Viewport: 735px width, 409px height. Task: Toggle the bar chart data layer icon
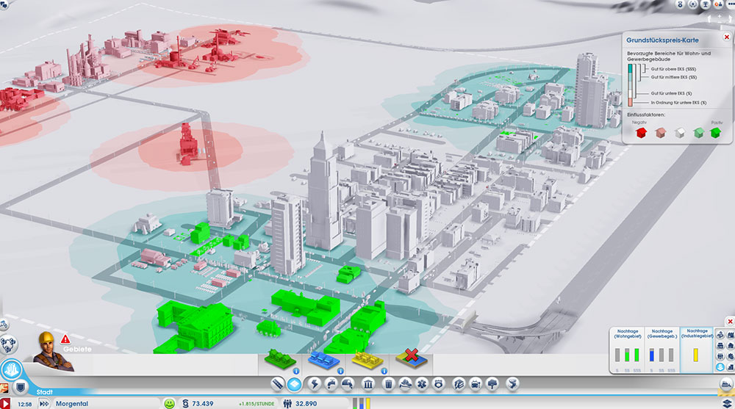tap(731, 367)
